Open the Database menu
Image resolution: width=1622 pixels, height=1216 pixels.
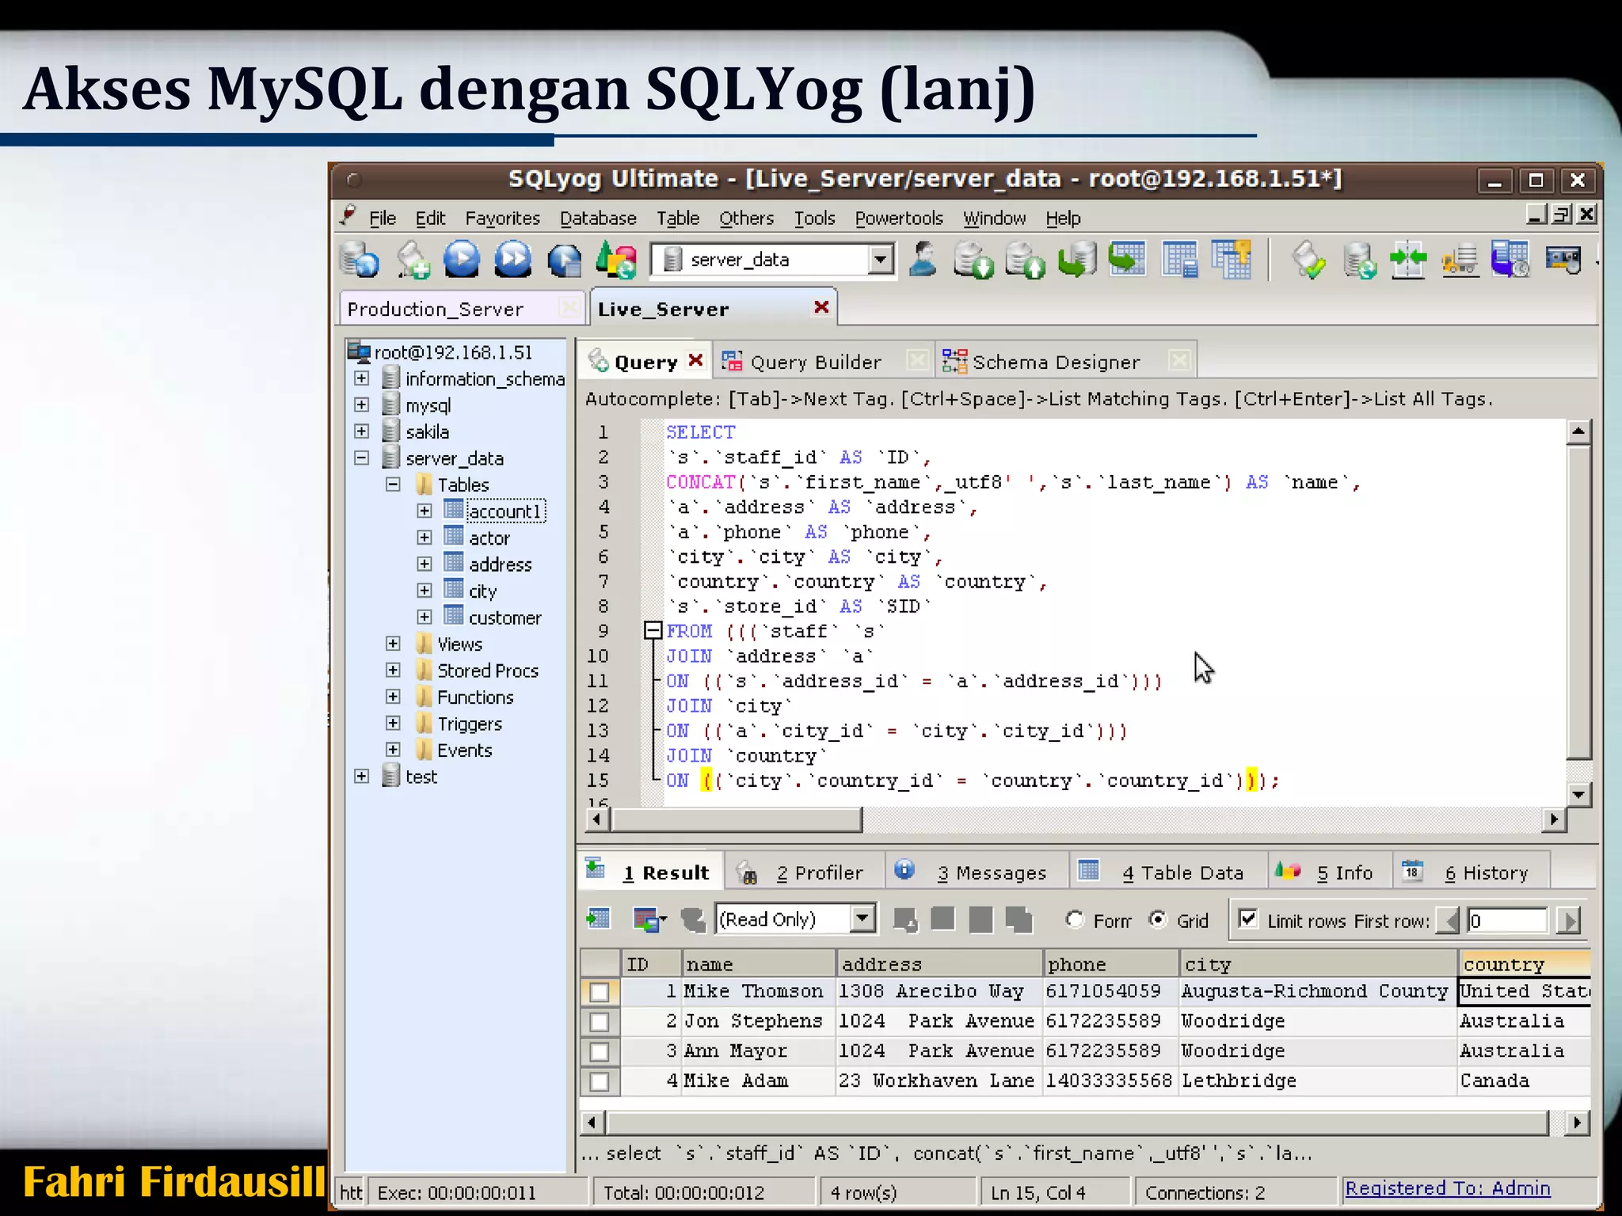coord(598,218)
